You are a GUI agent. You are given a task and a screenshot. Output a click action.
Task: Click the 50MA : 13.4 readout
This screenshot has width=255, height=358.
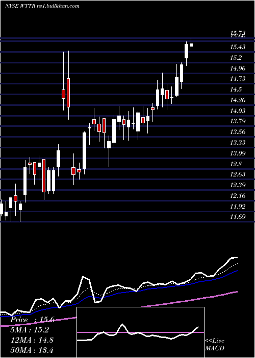click(32, 350)
